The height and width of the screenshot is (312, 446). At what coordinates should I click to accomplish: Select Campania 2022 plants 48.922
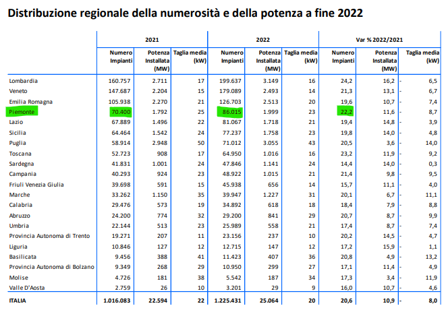click(232, 174)
